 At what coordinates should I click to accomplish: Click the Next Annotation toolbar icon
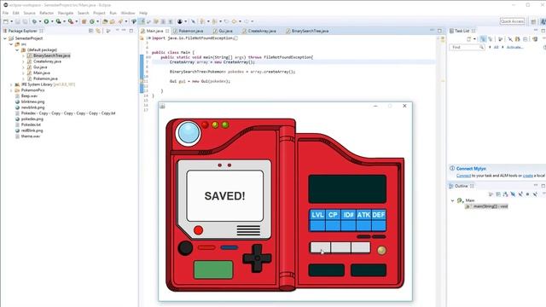click(202, 21)
